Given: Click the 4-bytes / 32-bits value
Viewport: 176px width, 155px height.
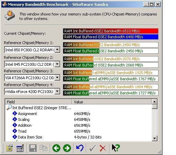Looking at the screenshot, I should tap(88, 137).
